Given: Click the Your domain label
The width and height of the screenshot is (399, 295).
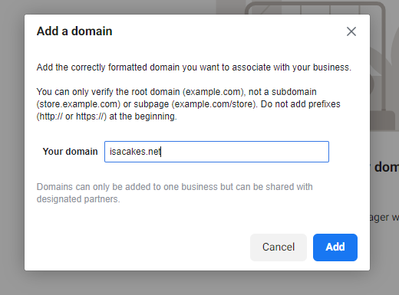Looking at the screenshot, I should [70, 152].
